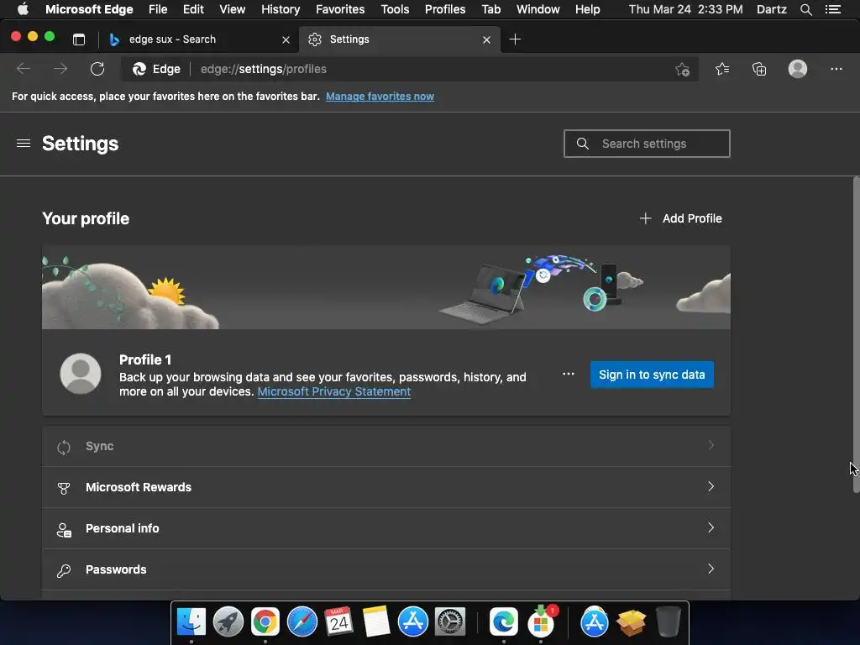Click the profile avatar in toolbar
This screenshot has height=645, width=860.
pyautogui.click(x=798, y=69)
